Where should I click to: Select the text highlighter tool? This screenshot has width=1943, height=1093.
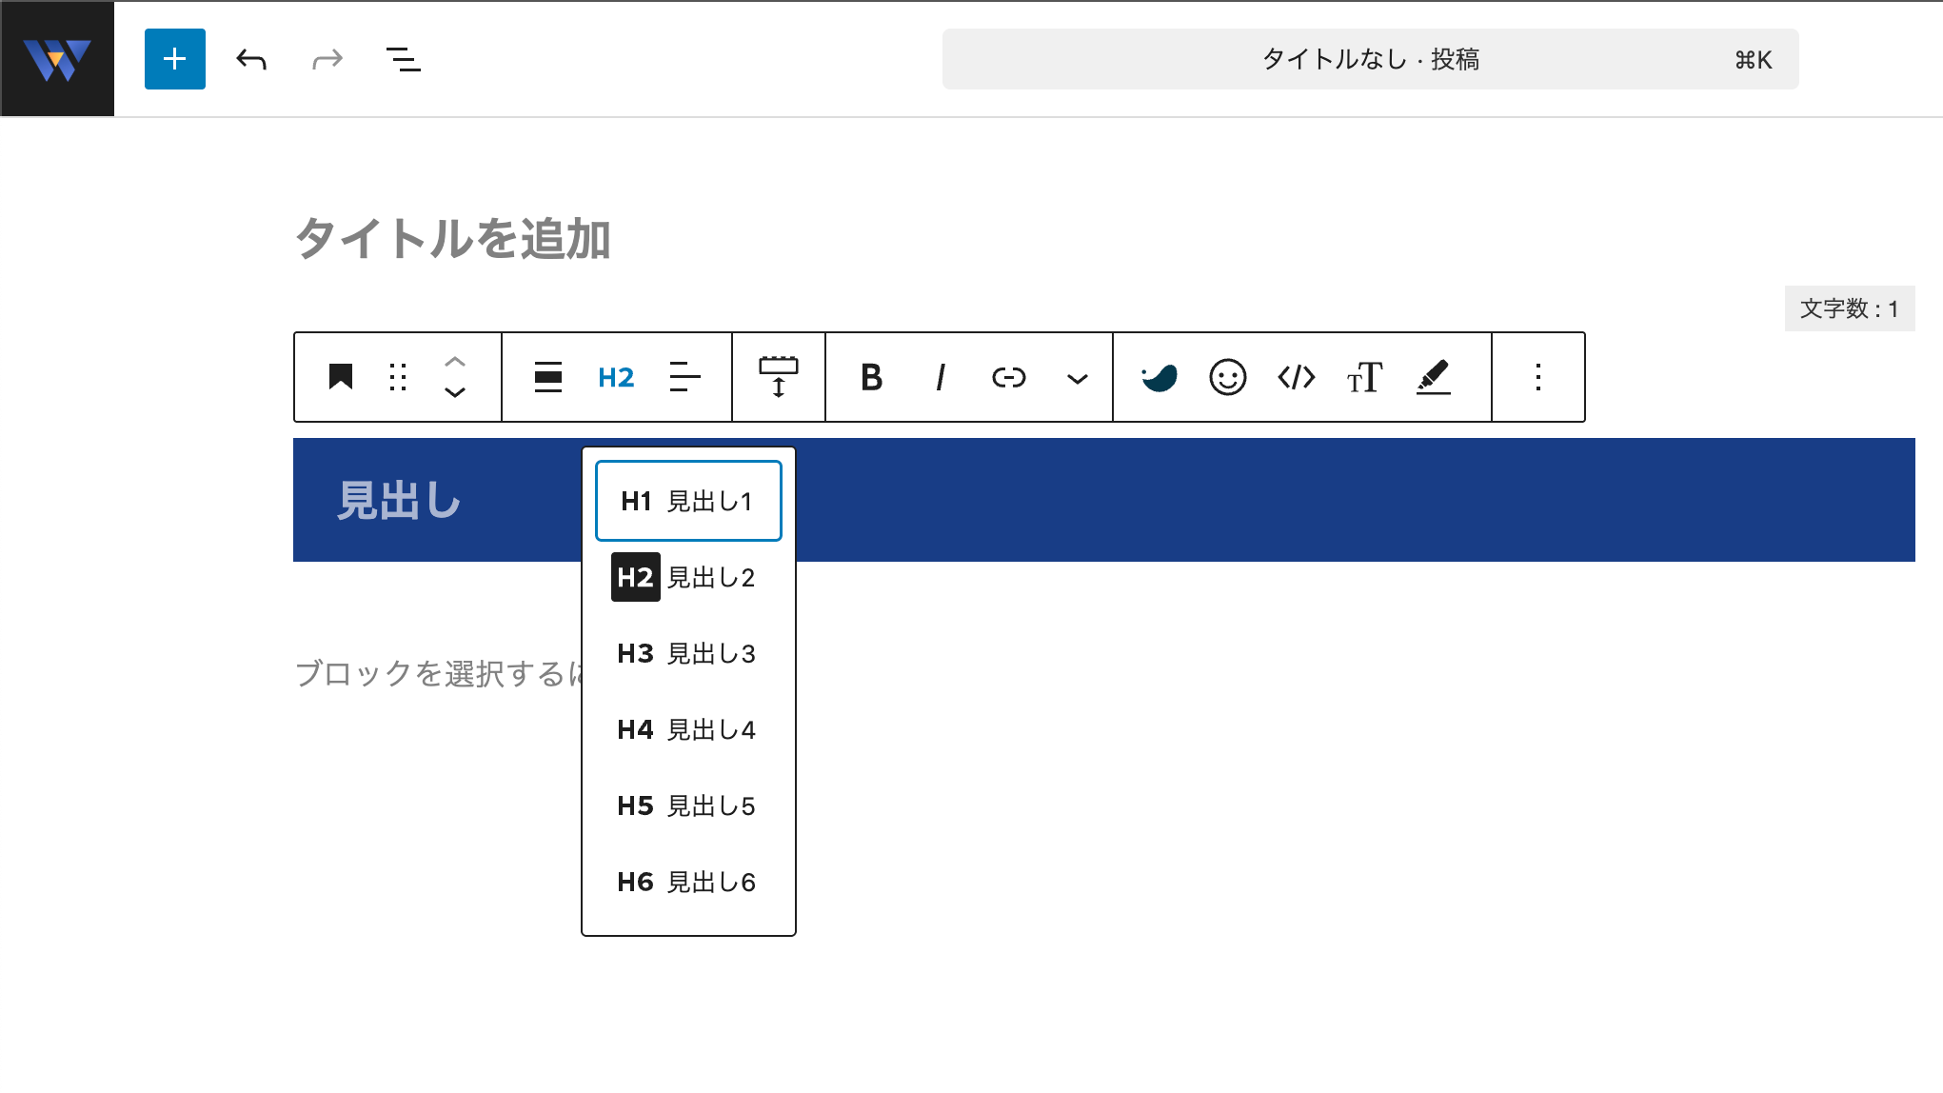tap(1435, 377)
